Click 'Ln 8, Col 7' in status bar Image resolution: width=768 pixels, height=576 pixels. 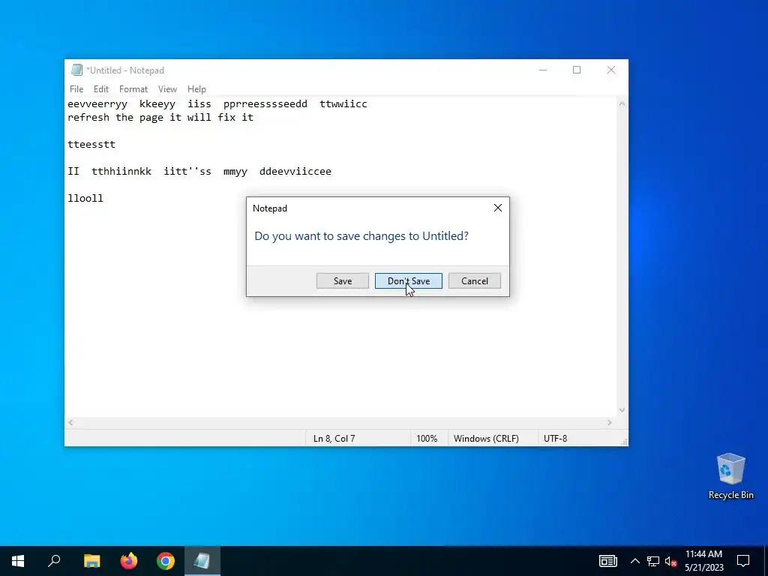[x=334, y=438]
